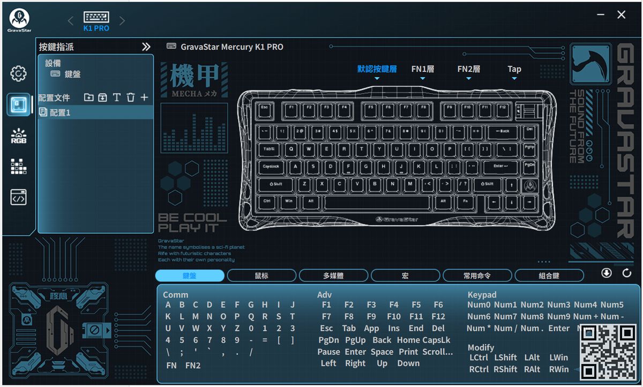Select the 多媒體 category button
The image size is (643, 387).
[x=333, y=276]
